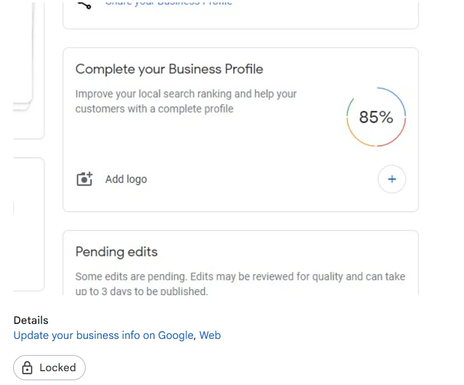Click the Add logo camera icon

pos(85,179)
